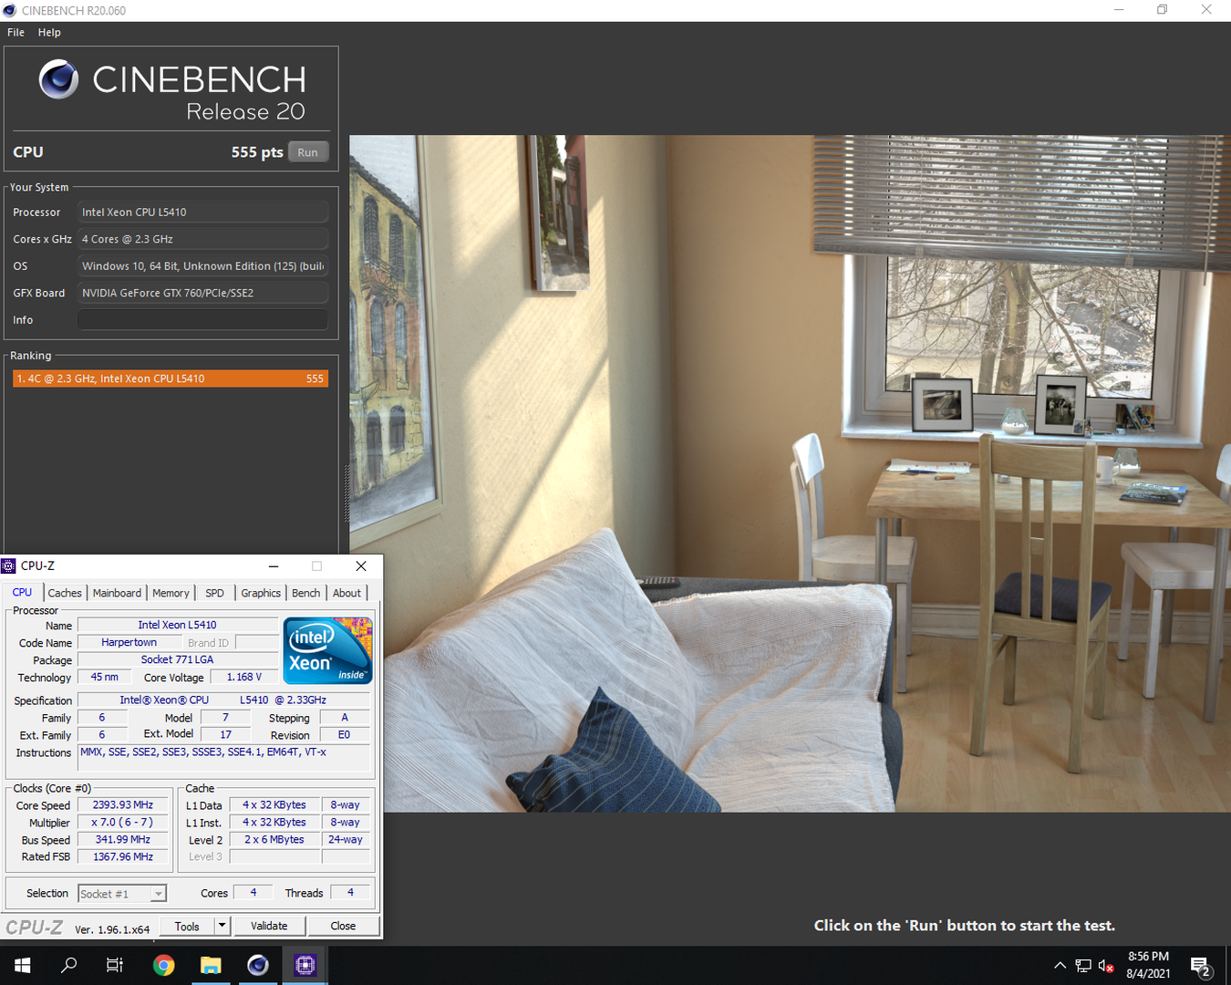
Task: Switch to the CPU tab in CPU-Z
Action: [x=22, y=592]
